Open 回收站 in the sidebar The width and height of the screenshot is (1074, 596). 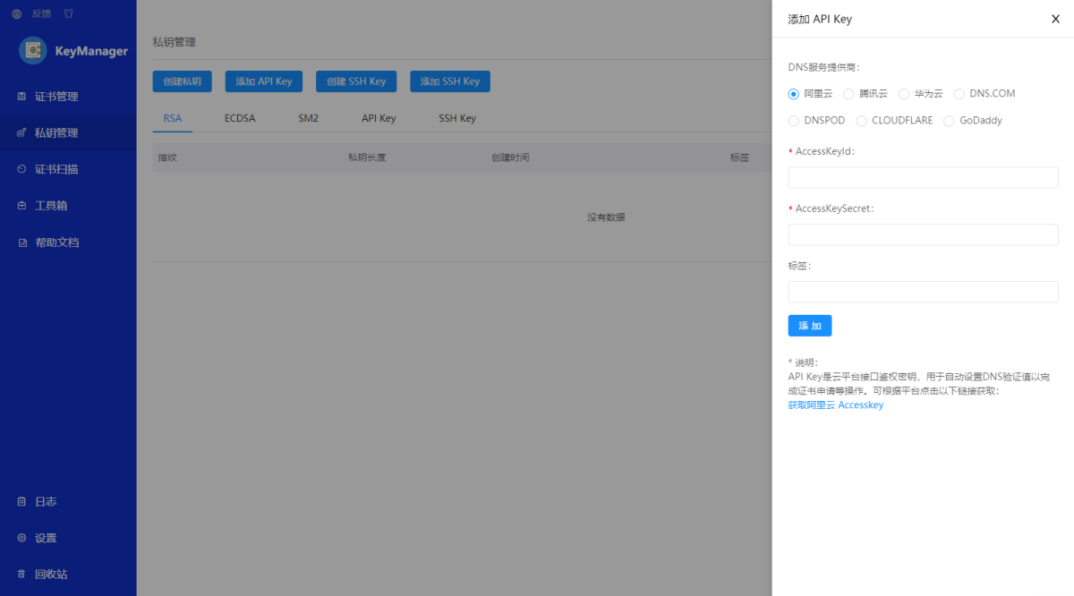click(x=50, y=575)
